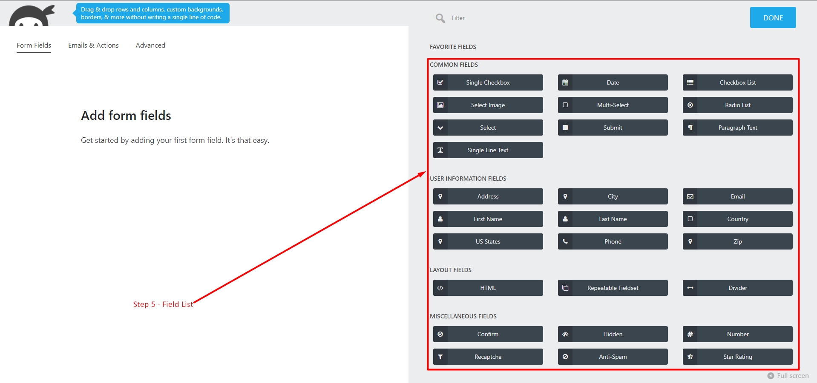Click the chevron icon on Select field

tap(440, 128)
